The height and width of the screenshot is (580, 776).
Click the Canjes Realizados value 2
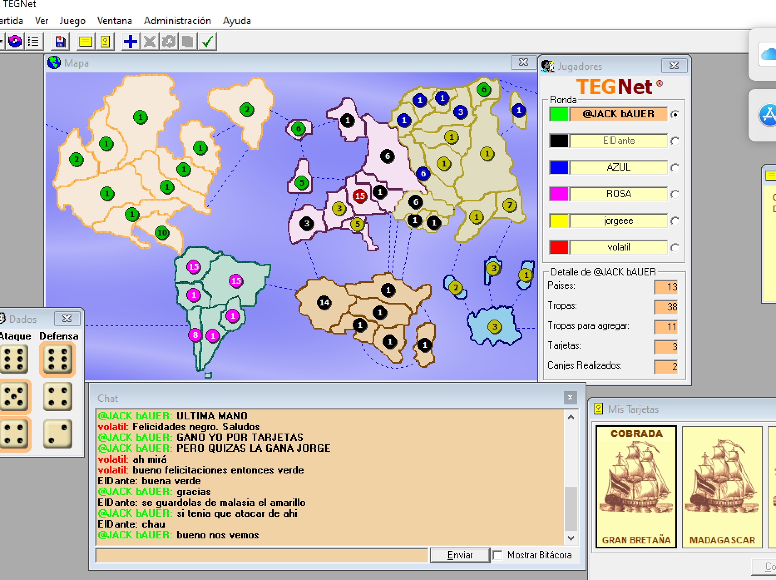click(666, 367)
